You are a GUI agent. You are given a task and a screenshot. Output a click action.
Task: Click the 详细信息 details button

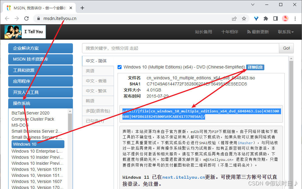coord(255,67)
